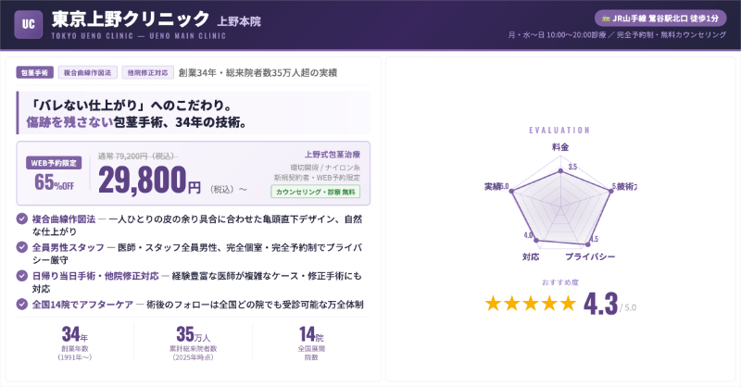Click the checkmark icon beside 日帰り当日手術
741x387 pixels.
[22, 275]
